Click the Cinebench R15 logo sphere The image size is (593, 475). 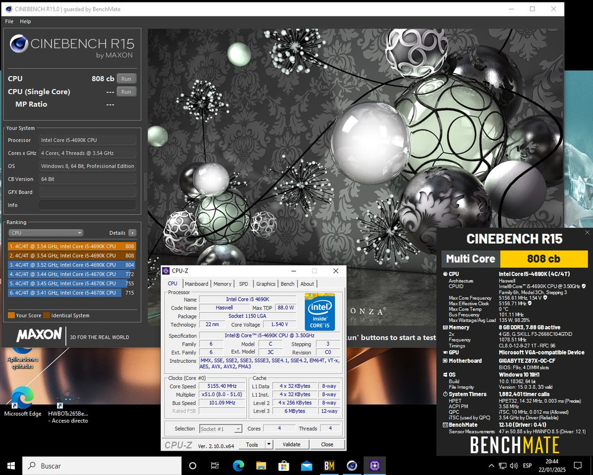19,43
